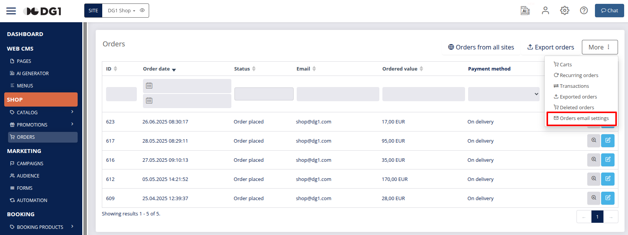
Task: Open the AI assistant icon in header
Action: click(525, 11)
